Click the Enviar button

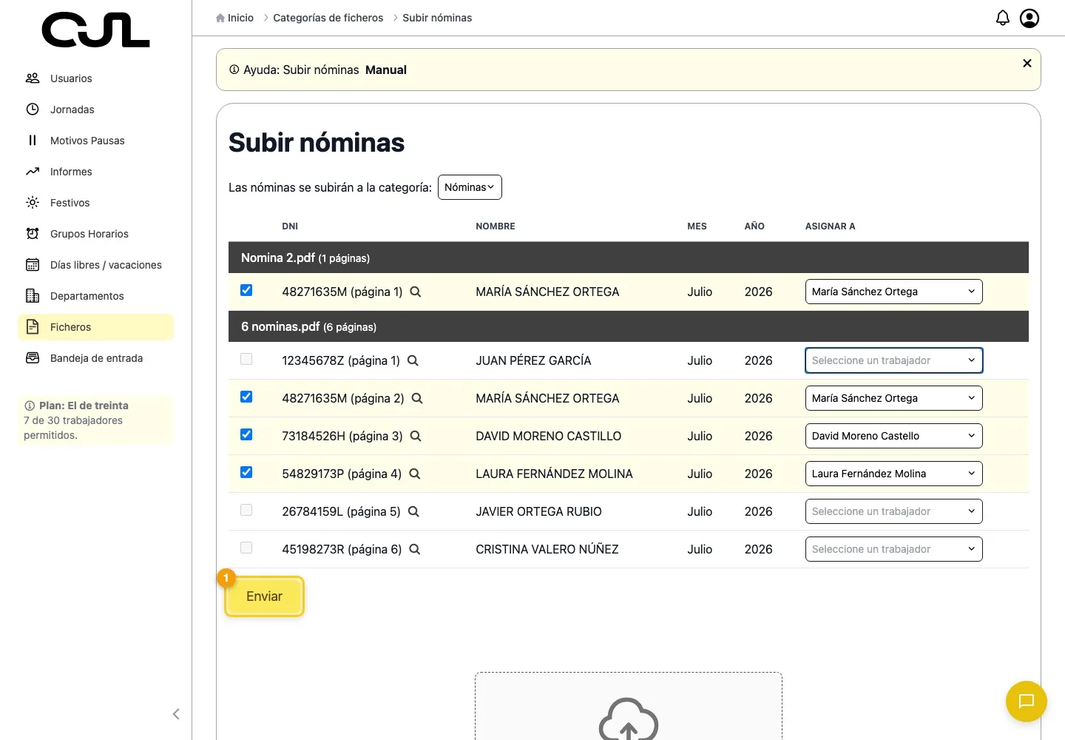pyautogui.click(x=264, y=596)
